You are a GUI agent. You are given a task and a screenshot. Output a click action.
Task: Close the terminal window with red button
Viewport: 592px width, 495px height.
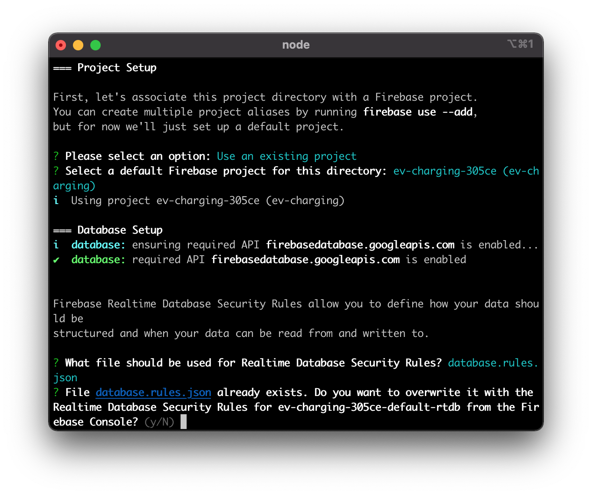(x=61, y=45)
